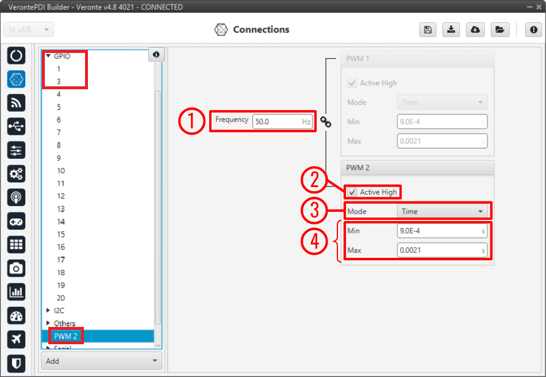Open the 1x v4.8 version dropdown
Screen dimensions: 546x377
click(29, 30)
